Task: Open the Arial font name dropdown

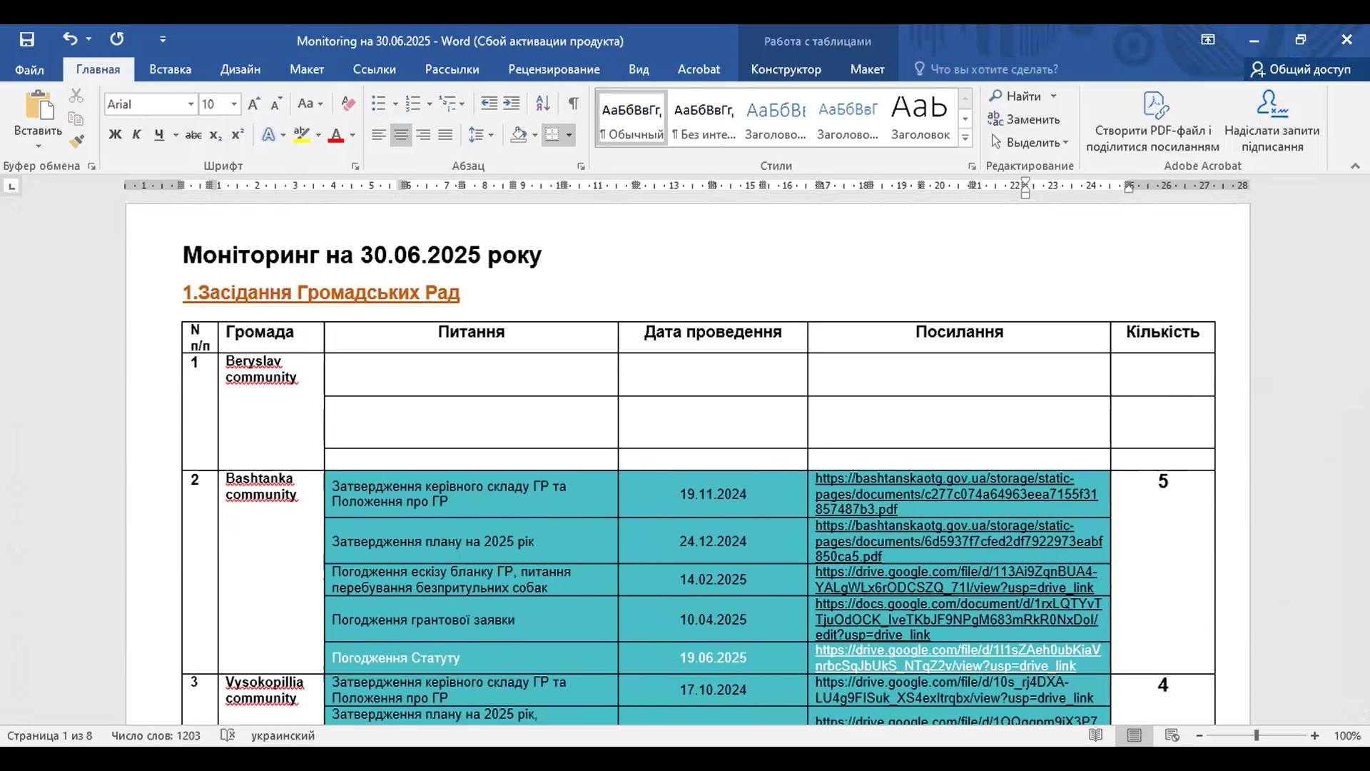Action: 191,105
